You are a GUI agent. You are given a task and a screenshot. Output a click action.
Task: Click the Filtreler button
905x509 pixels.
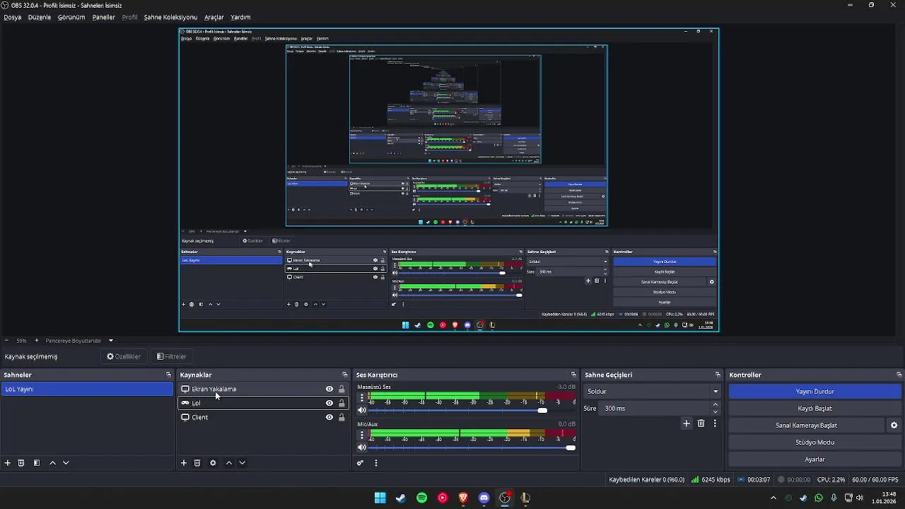172,356
